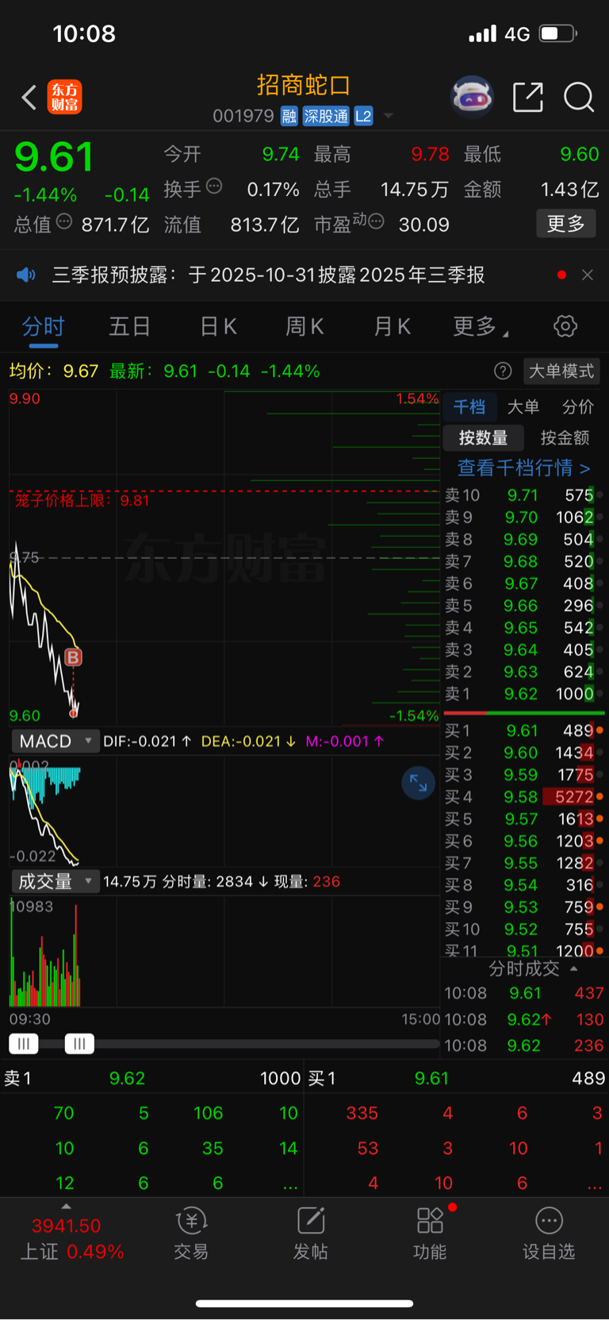Tap bottom 卖1 queue header 9.62
The height and width of the screenshot is (1320, 609).
[x=152, y=1078]
